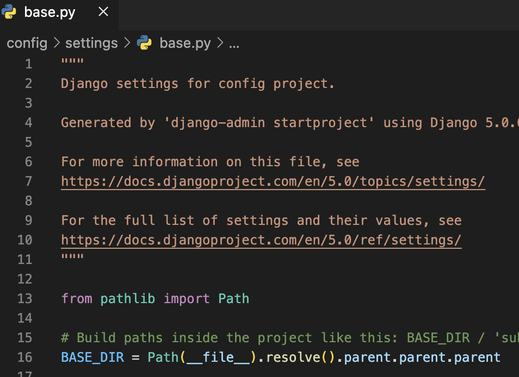Click the 'import' keyword on line 13
519x377 pixels.
[187, 299]
